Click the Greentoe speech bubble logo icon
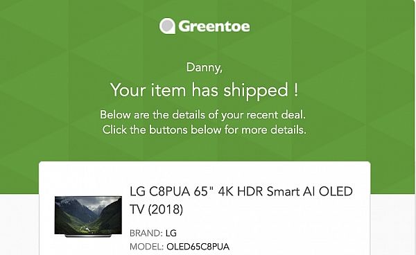This screenshot has height=255, width=416. coord(167,26)
